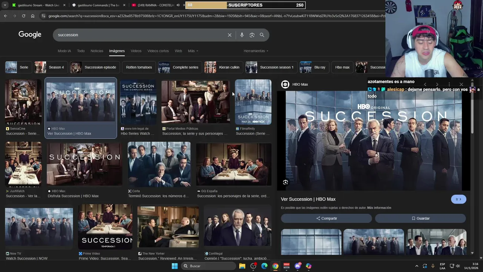Open the Google logo homepage

[x=30, y=34]
